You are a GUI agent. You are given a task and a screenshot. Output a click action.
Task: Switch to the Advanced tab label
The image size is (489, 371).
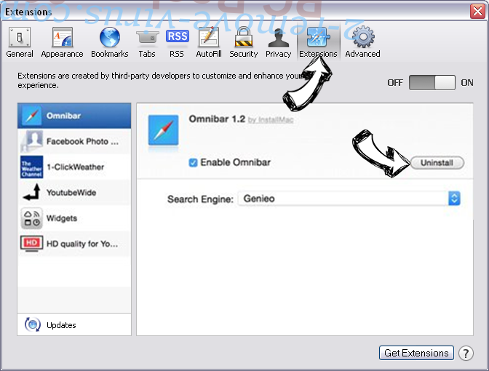pos(362,54)
